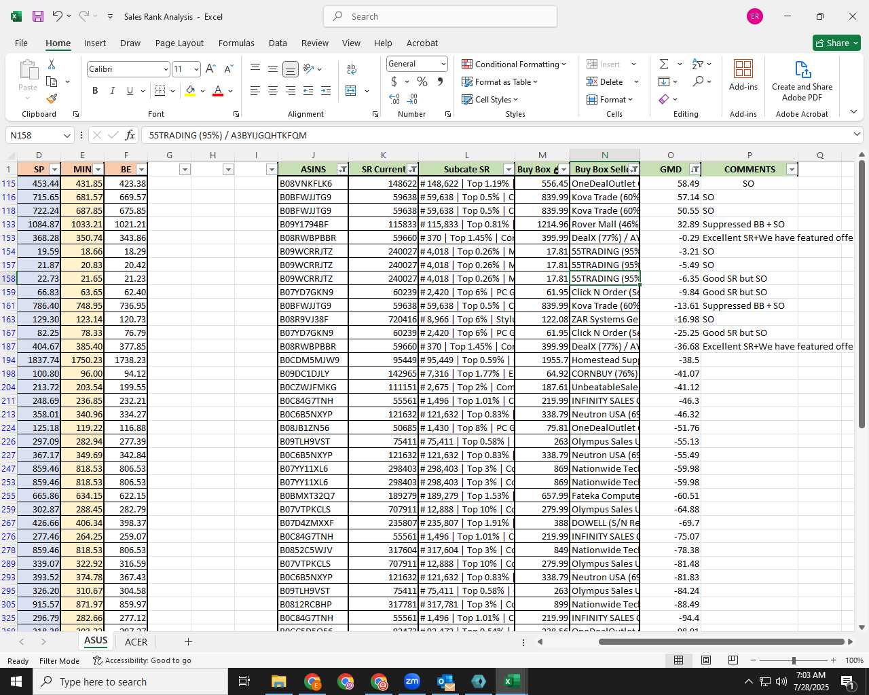
Task: Open the General number format dropdown
Action: [x=443, y=64]
